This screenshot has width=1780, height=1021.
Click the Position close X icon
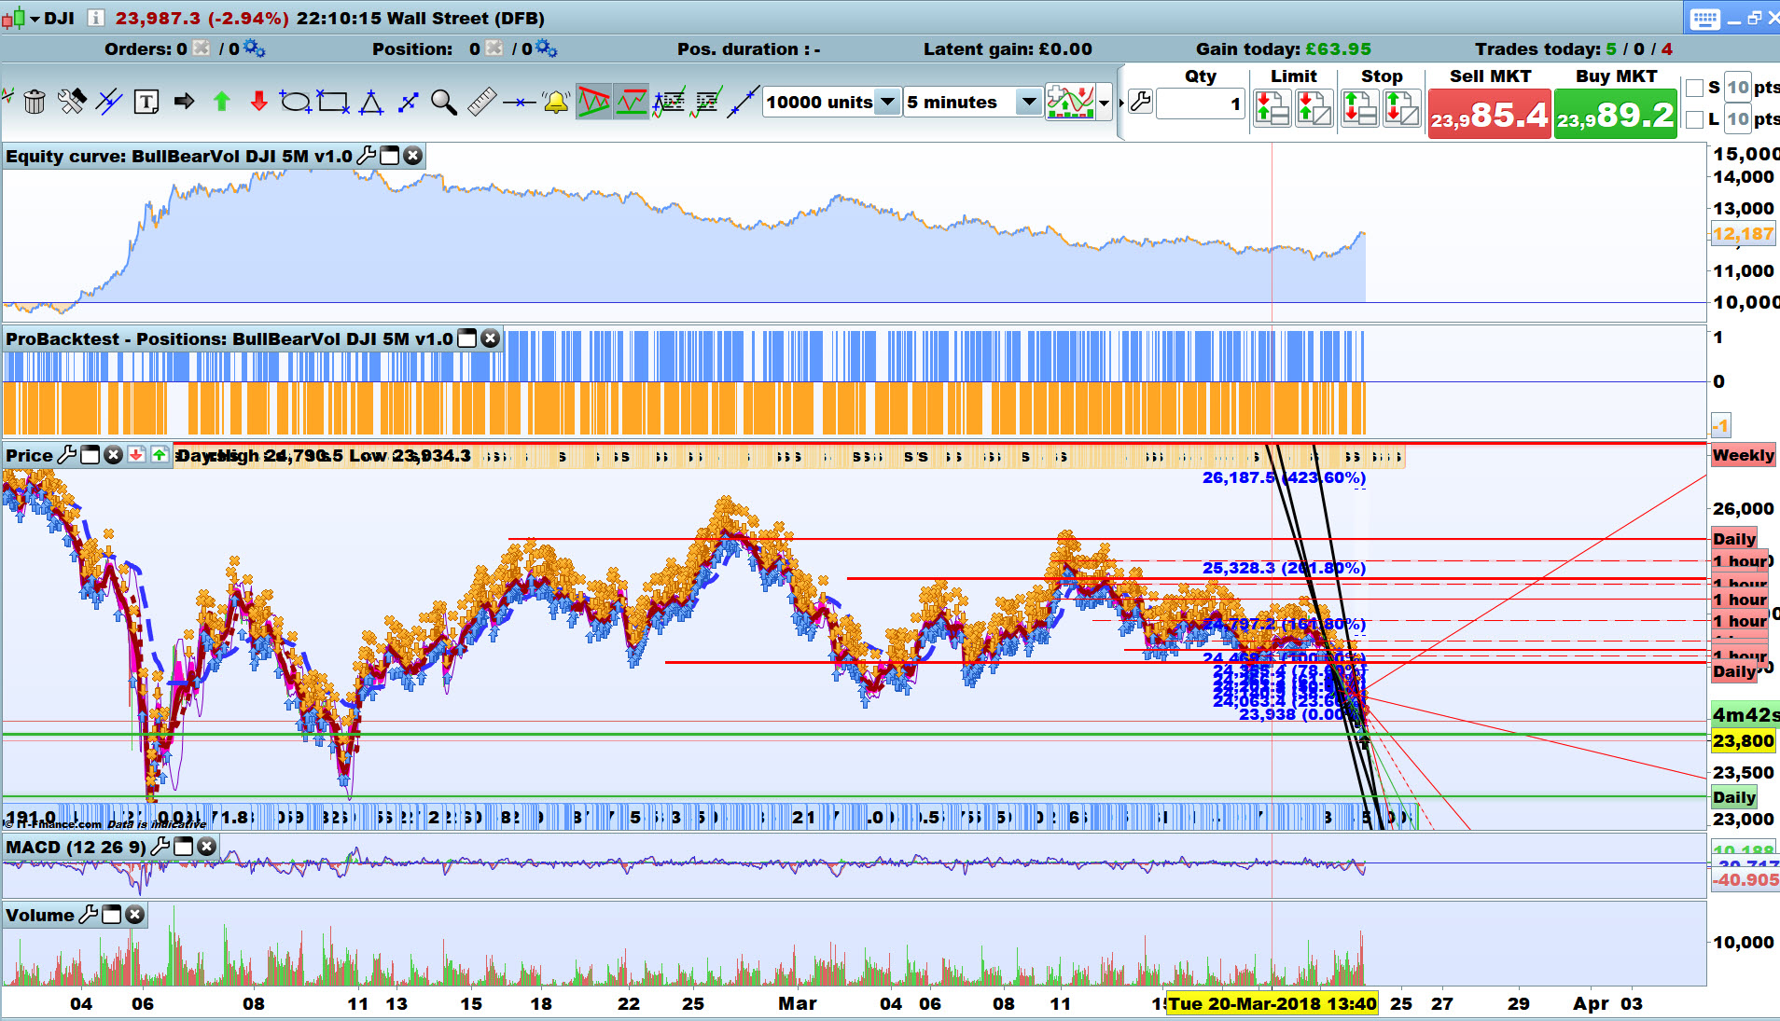coord(494,48)
